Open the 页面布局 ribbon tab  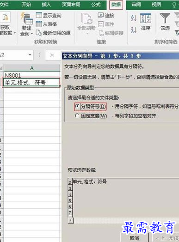click(x=71, y=5)
